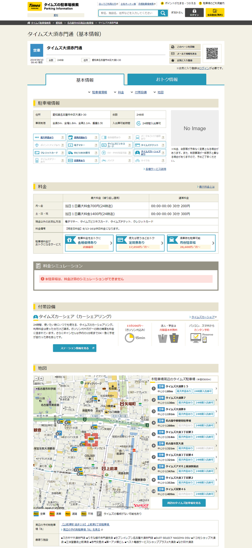Open ポイントがたまる・つかえる link
252x548 pixels.
click(x=178, y=4)
